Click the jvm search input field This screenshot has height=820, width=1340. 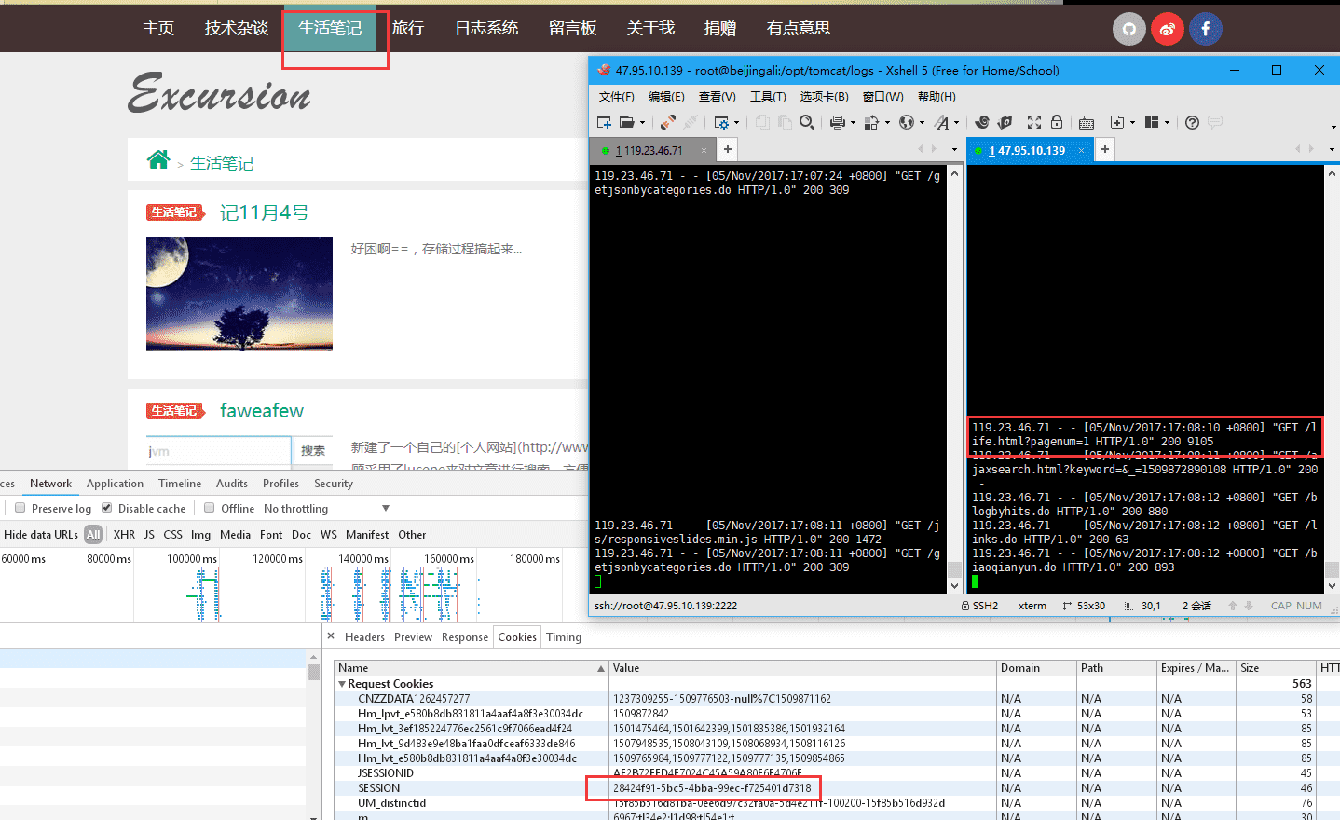[218, 451]
